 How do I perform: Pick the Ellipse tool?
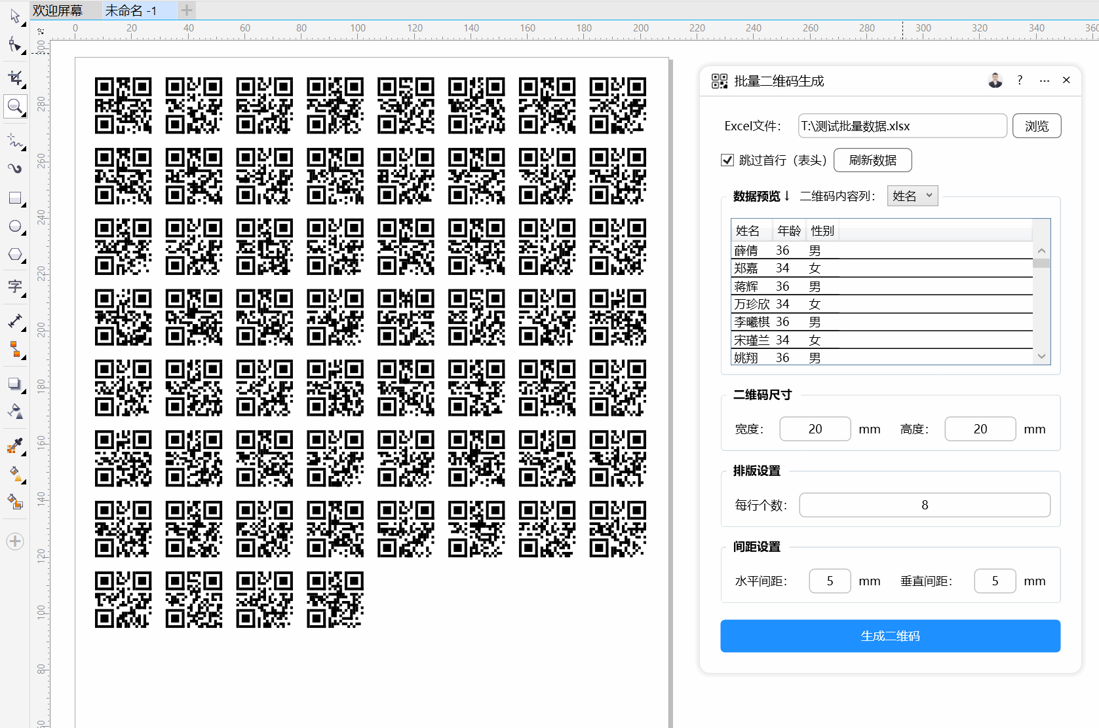(x=14, y=227)
